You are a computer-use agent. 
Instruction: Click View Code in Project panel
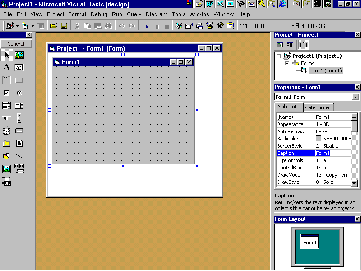pyautogui.click(x=280, y=45)
